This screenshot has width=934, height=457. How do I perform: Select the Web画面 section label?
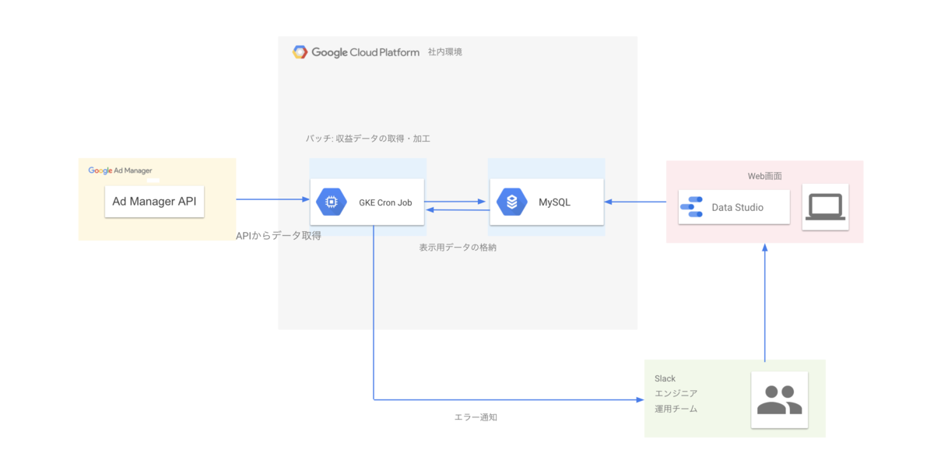coord(765,176)
